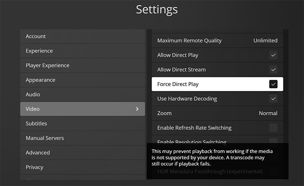Change the Zoom setting
The image size is (304, 186).
point(217,113)
